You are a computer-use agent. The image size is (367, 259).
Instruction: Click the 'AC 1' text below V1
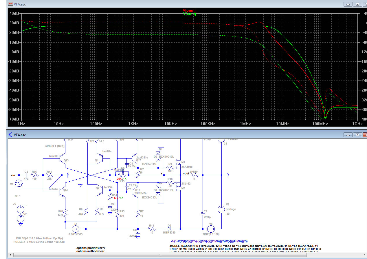pyautogui.click(x=17, y=196)
